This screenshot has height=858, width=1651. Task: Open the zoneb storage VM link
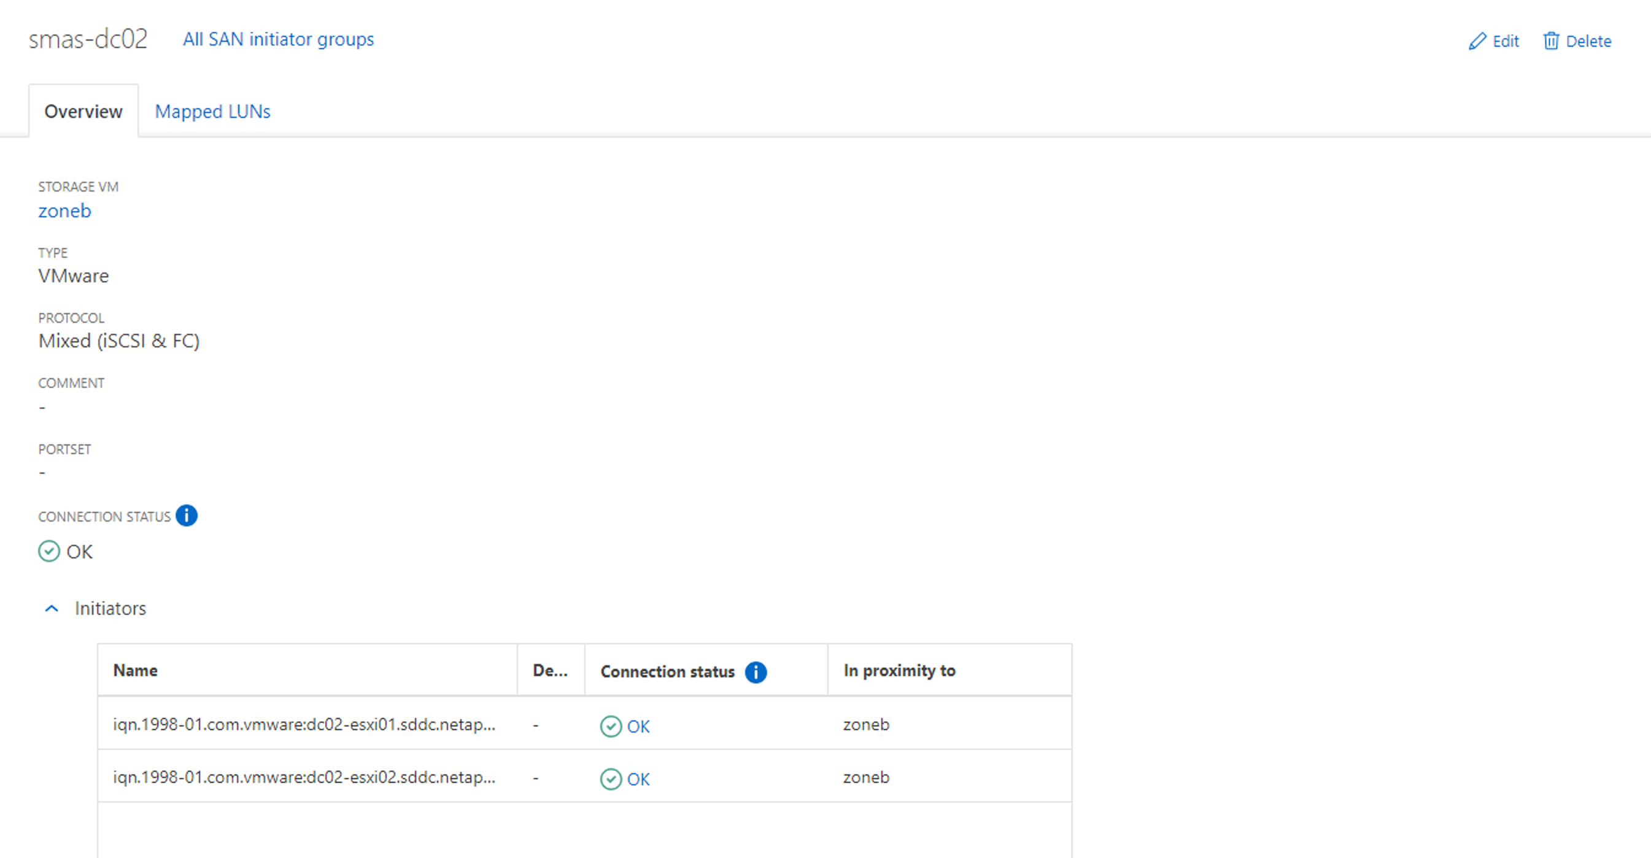pyautogui.click(x=64, y=211)
